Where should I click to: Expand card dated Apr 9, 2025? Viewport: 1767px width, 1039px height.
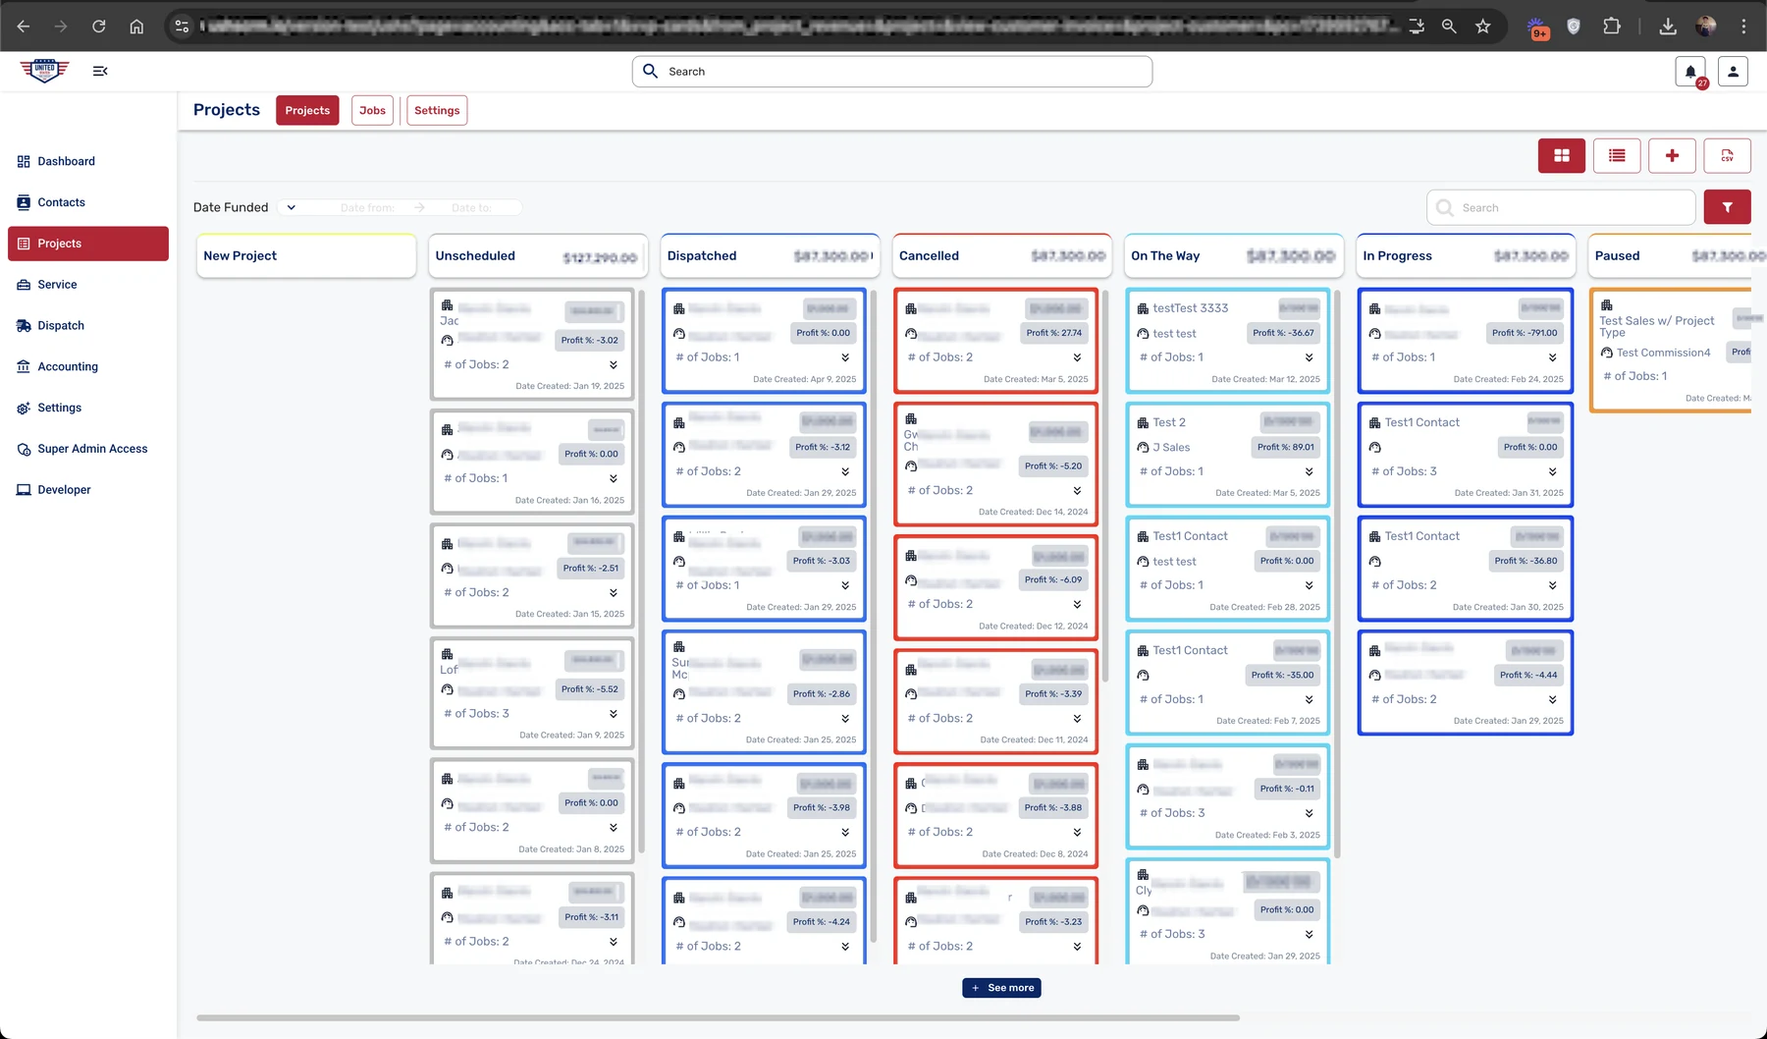(x=845, y=357)
